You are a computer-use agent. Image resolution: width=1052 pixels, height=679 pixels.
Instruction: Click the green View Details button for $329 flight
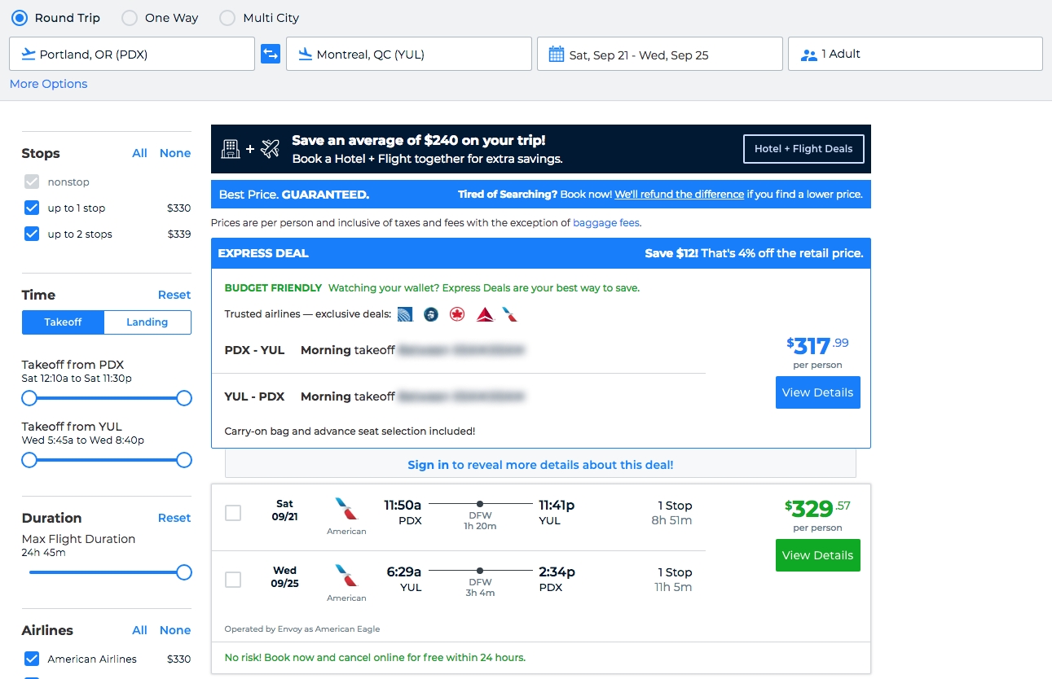click(x=817, y=555)
